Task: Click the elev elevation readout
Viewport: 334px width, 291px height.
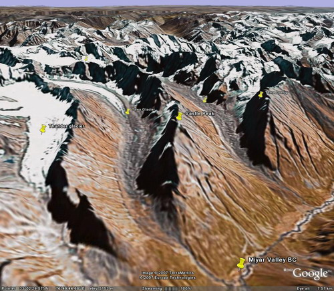Action: (x=102, y=288)
